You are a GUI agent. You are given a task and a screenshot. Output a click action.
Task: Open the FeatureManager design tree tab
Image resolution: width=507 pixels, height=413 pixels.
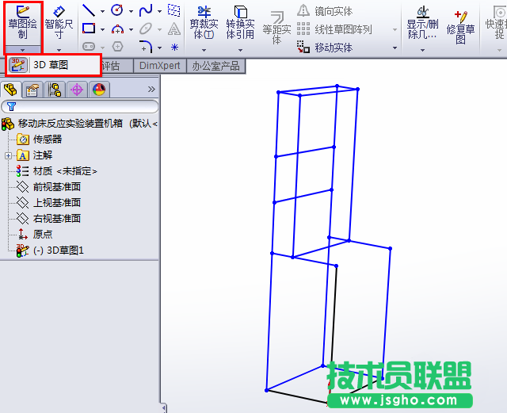[10, 90]
